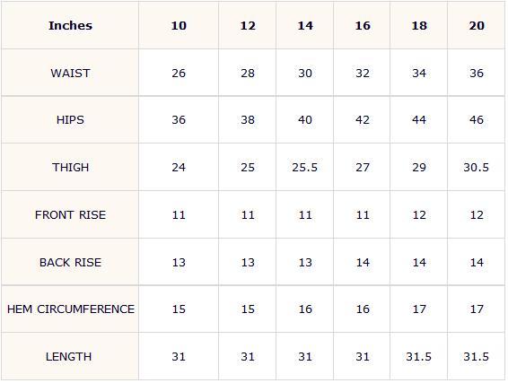Select thigh value 30.5 for size 20
508x383 pixels.
pyautogui.click(x=476, y=167)
